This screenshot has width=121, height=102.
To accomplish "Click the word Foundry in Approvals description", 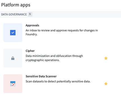I will (x=32, y=34).
